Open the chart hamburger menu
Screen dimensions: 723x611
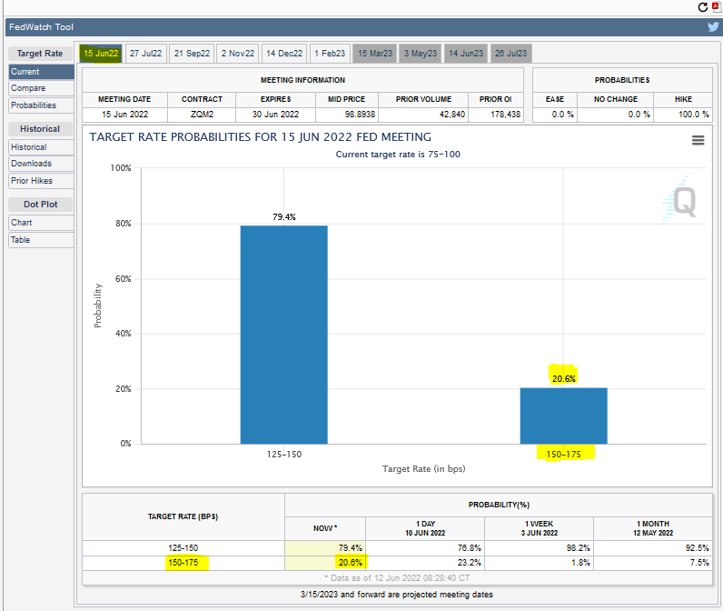click(698, 140)
